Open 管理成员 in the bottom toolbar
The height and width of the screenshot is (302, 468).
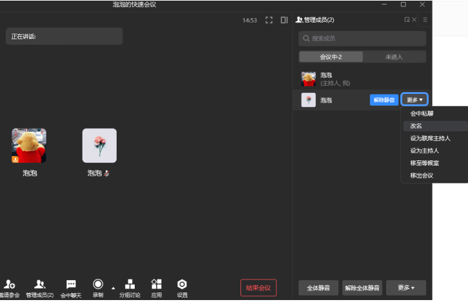click(39, 284)
